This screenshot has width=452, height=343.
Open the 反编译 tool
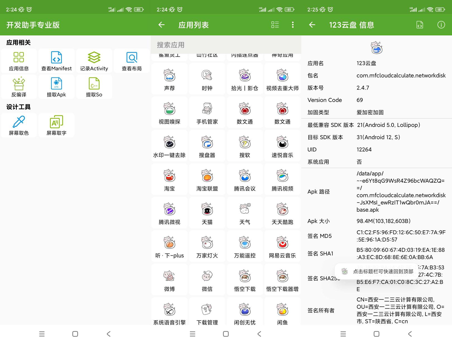[19, 87]
